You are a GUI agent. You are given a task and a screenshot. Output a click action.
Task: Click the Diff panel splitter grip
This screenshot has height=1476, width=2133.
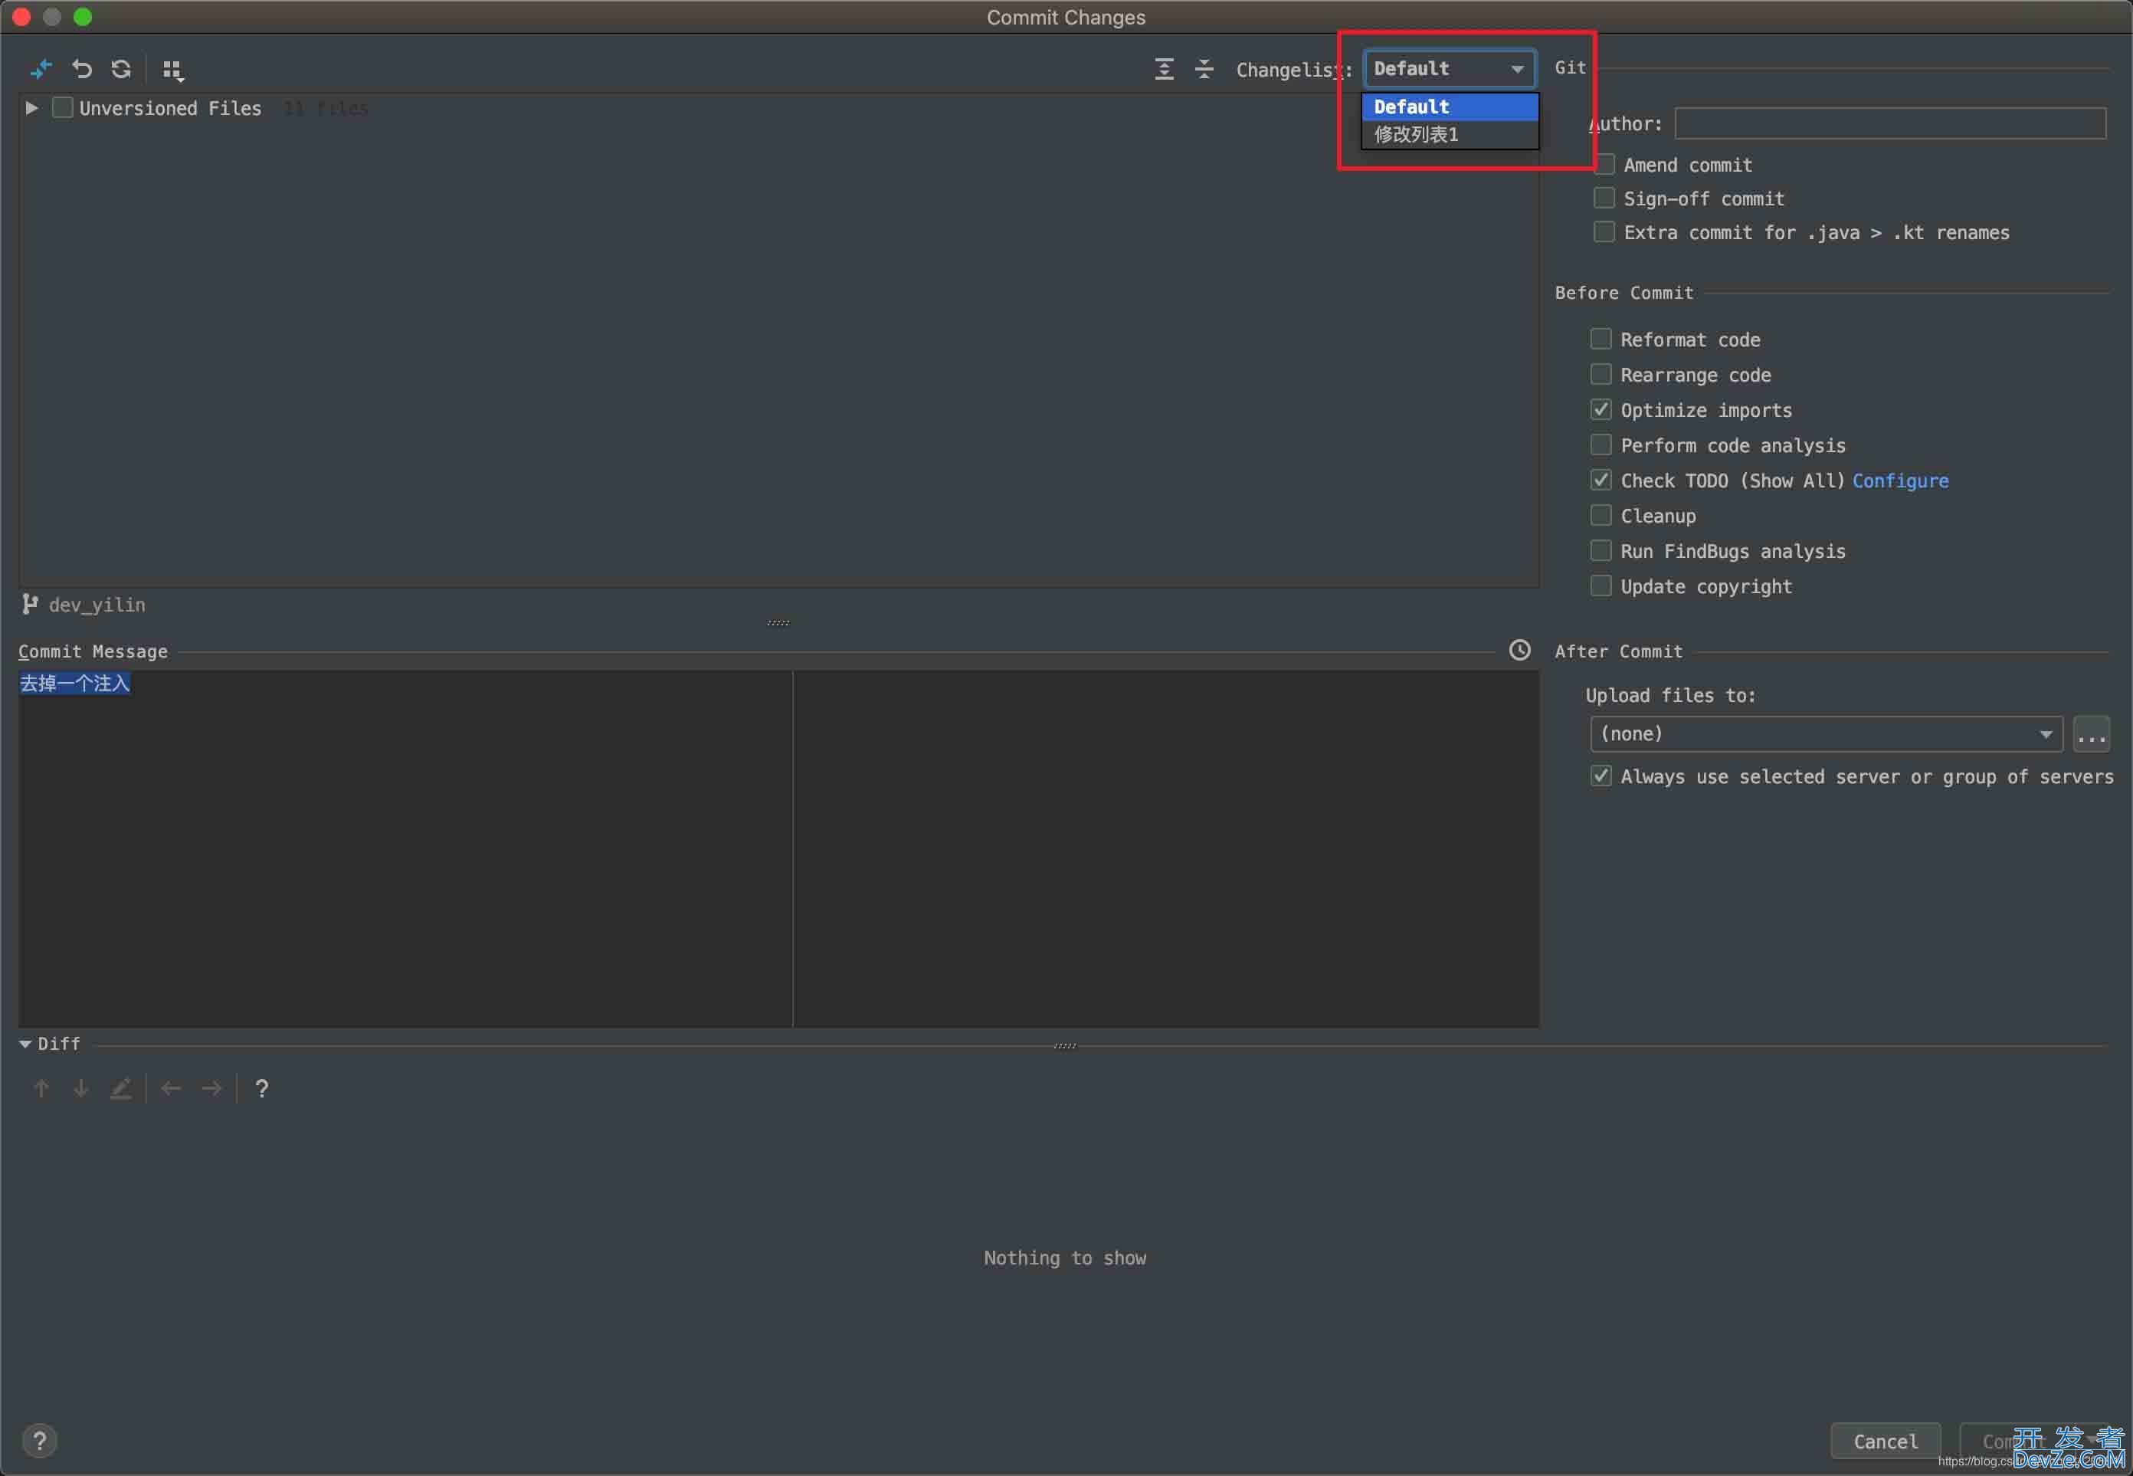click(x=1065, y=1046)
